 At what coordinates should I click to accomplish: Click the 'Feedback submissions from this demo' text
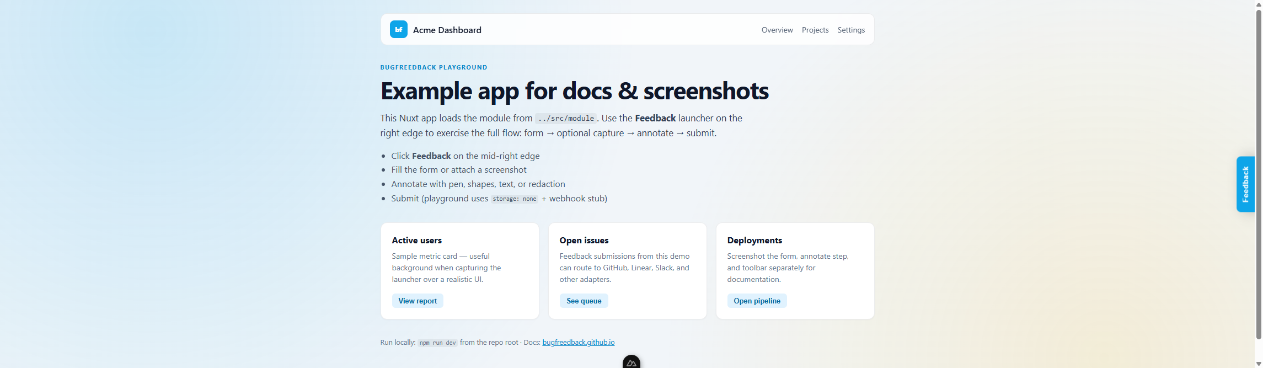(624, 268)
